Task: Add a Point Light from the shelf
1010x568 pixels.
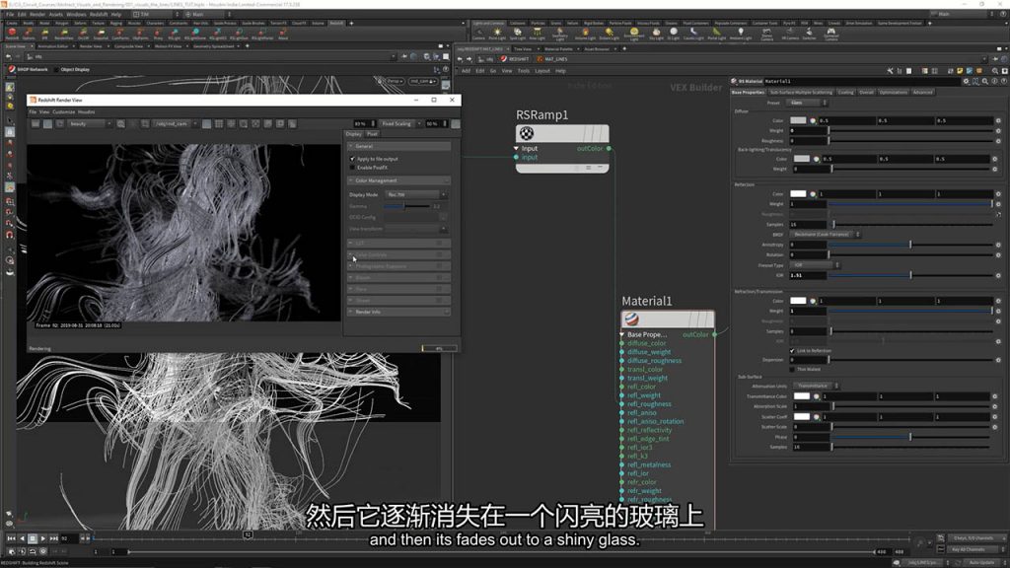Action: click(497, 32)
